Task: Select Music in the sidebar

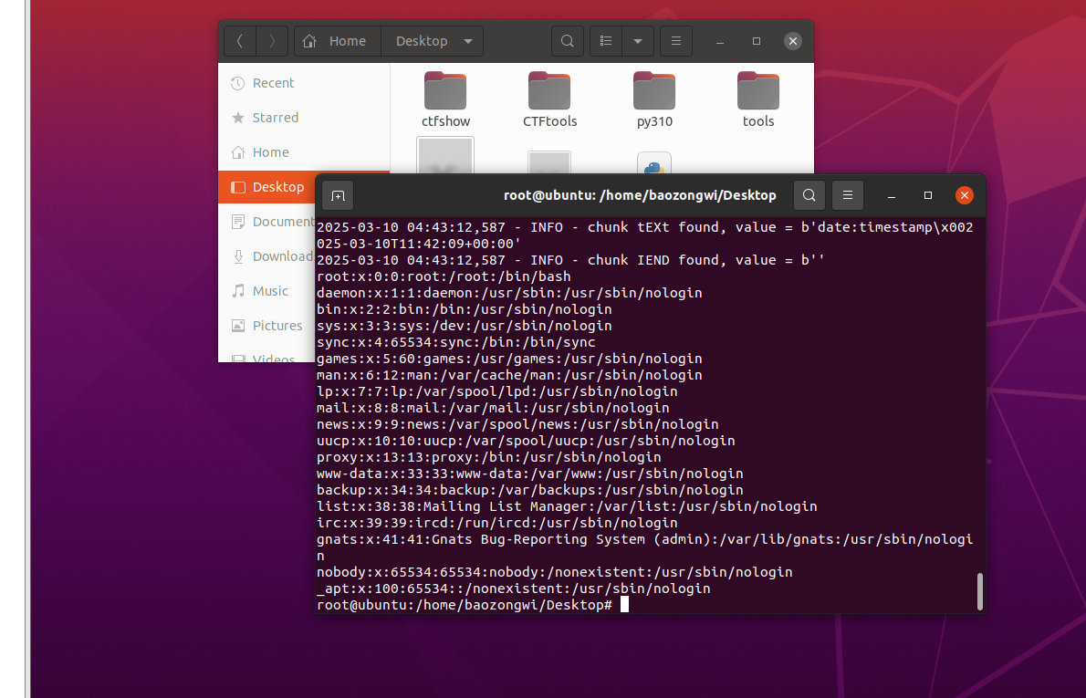Action: [270, 291]
